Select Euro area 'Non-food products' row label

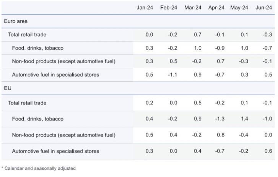pos(63,61)
